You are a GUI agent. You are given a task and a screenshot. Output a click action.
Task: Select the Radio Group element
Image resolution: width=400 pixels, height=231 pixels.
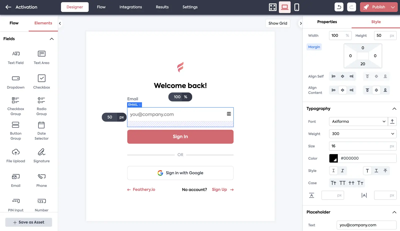point(41,107)
